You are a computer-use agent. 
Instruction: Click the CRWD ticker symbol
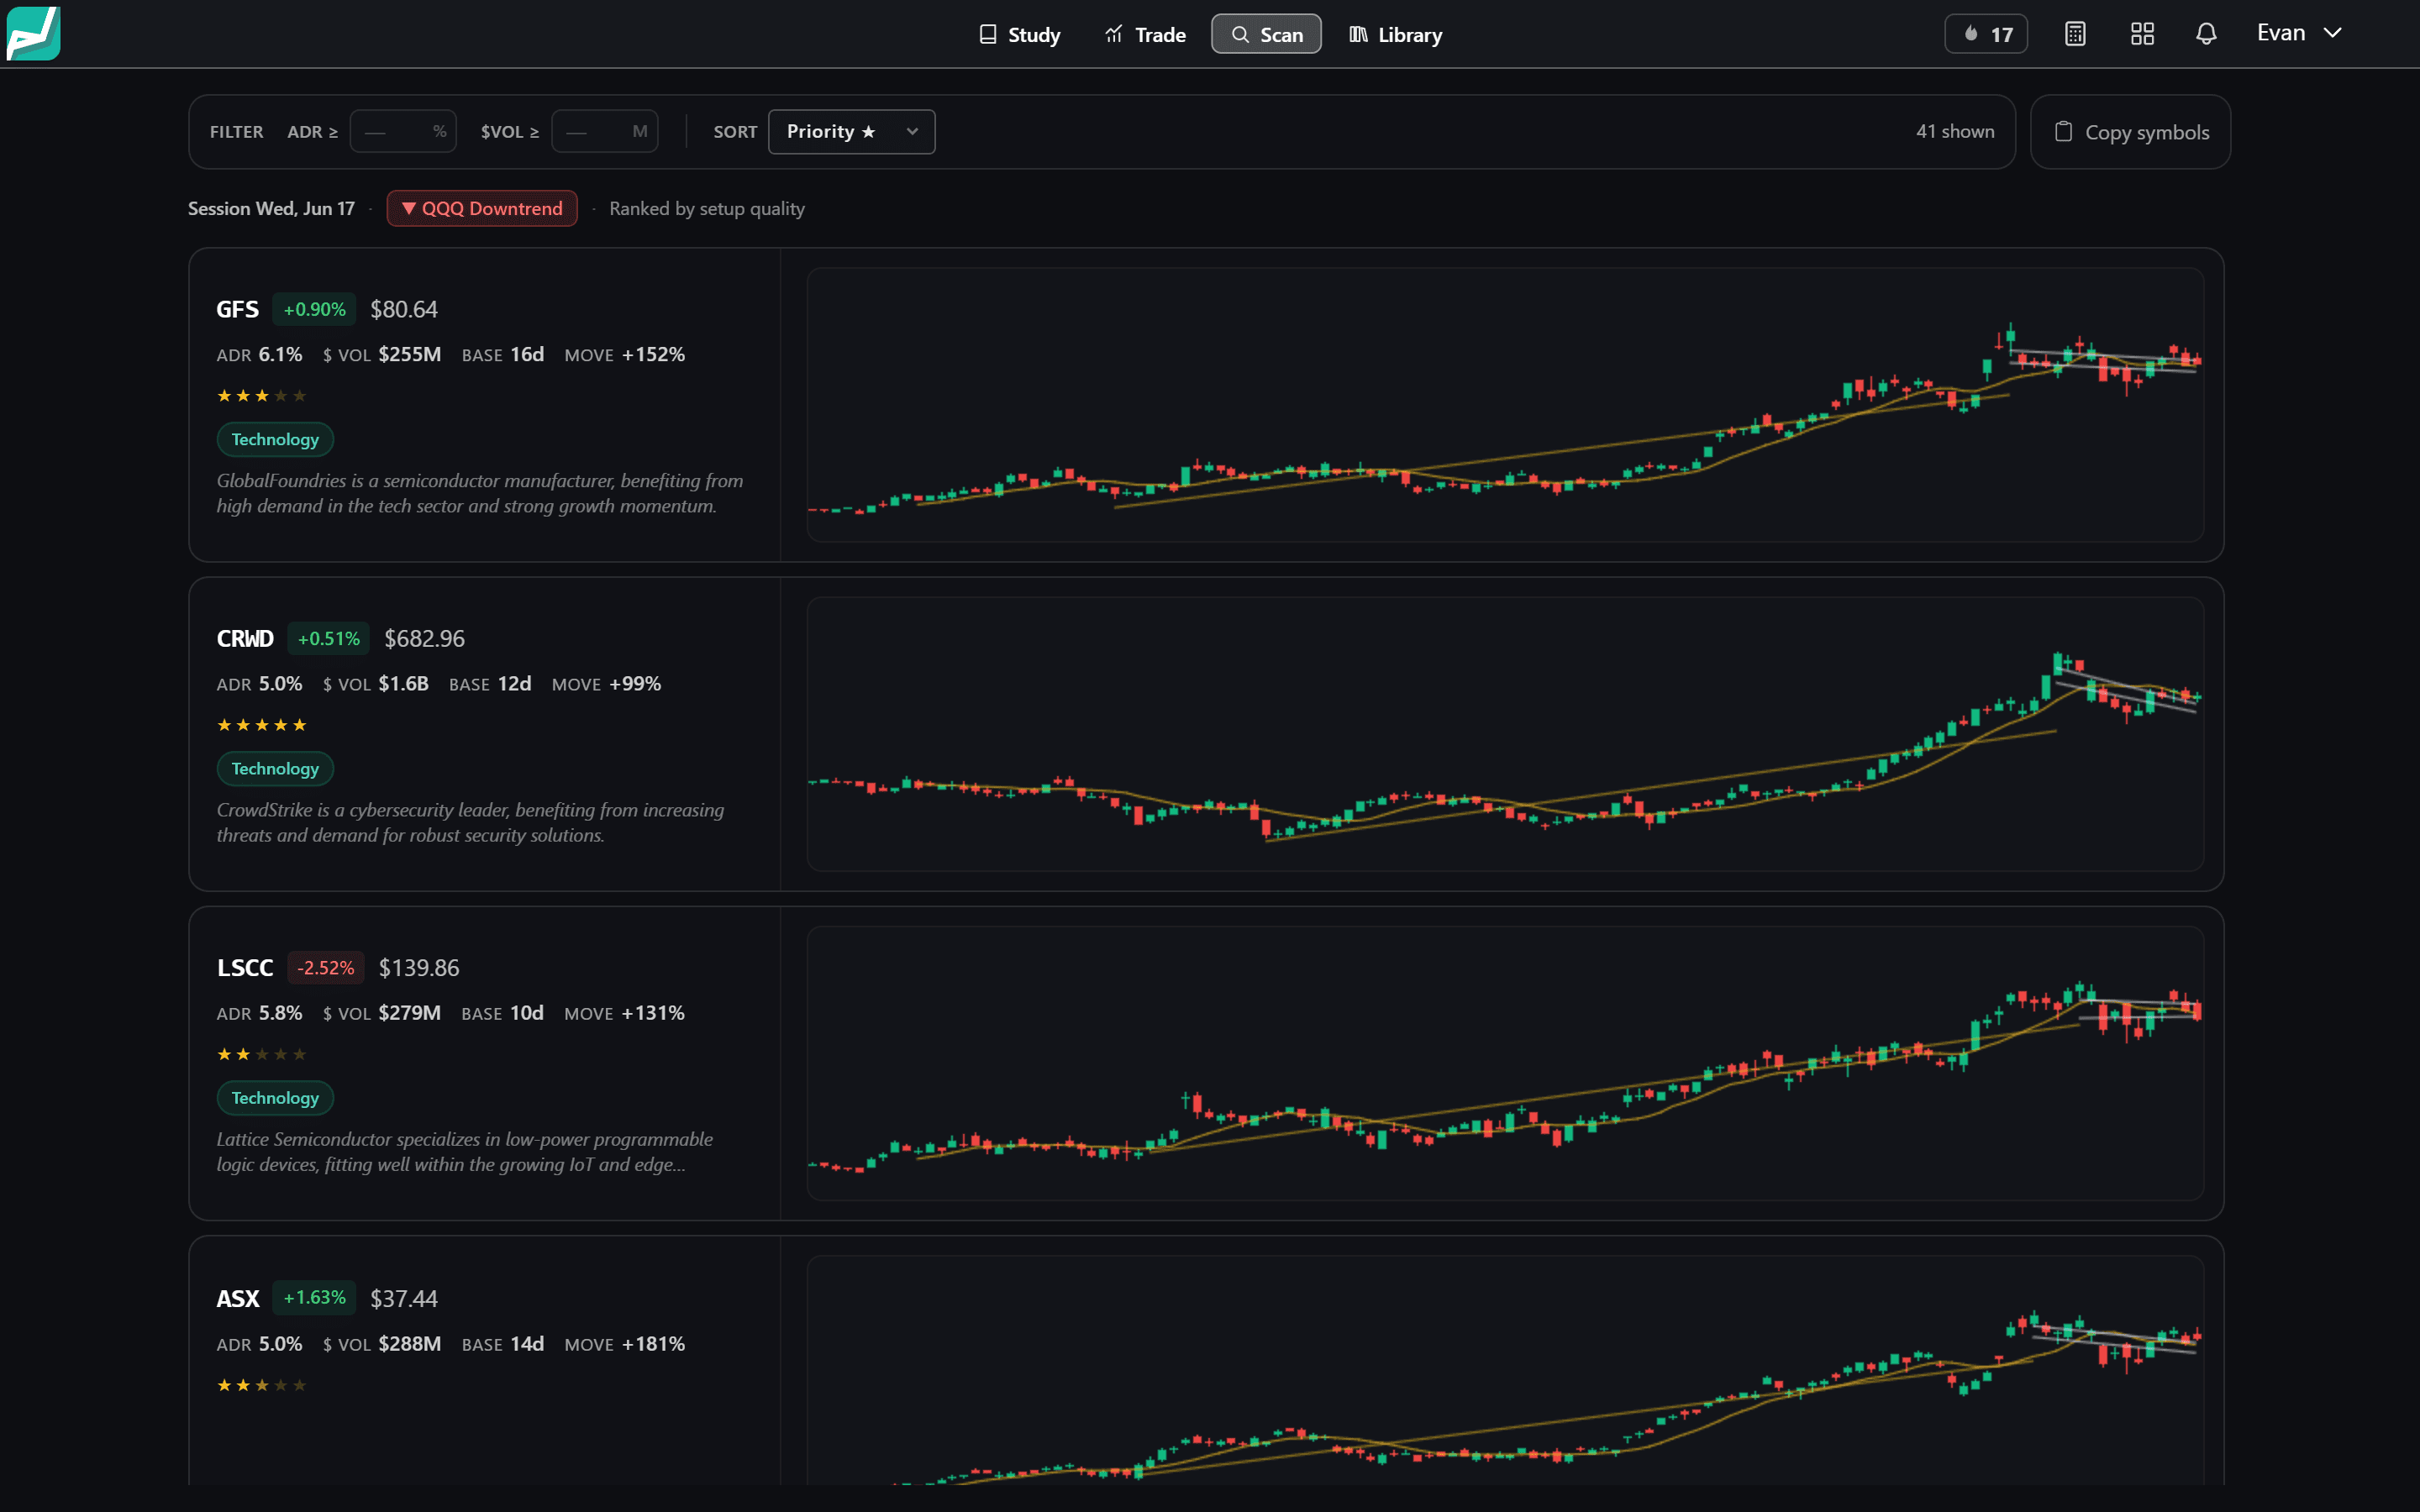[x=245, y=638]
